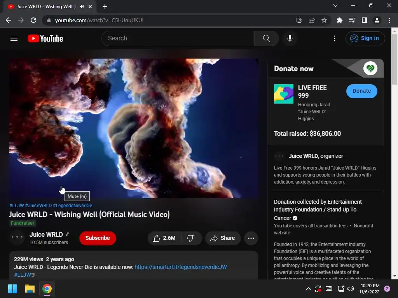Start voice search with microphone icon
The height and width of the screenshot is (298, 398).
click(290, 38)
